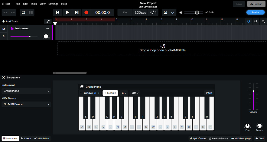267x142 pixels.
Task: Click the Reverb knob
Action: (x=259, y=126)
